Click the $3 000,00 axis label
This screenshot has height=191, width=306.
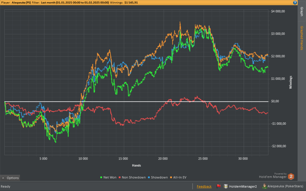click(x=278, y=34)
